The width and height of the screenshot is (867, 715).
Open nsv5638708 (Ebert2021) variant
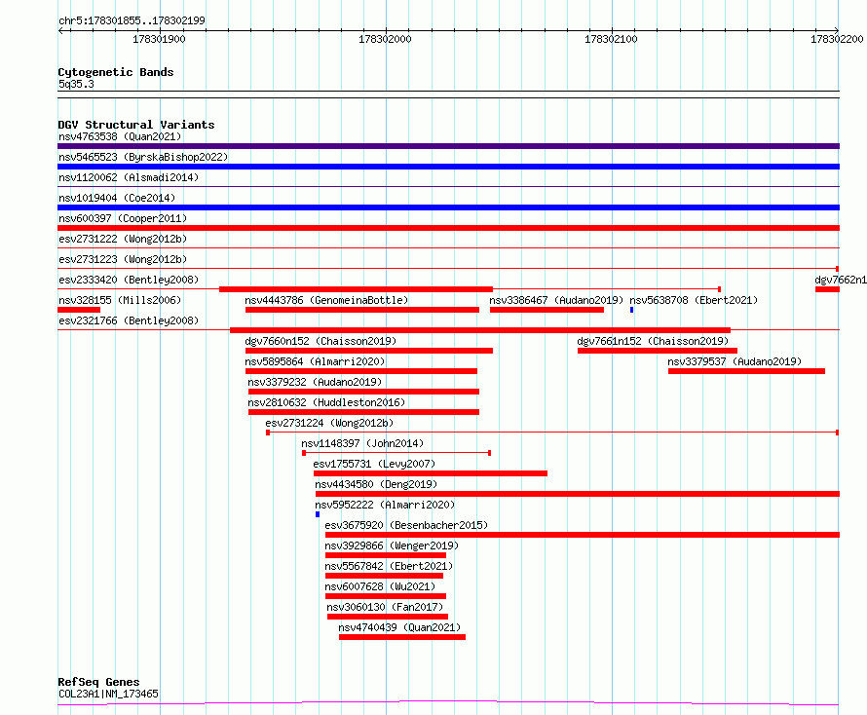[x=694, y=300]
